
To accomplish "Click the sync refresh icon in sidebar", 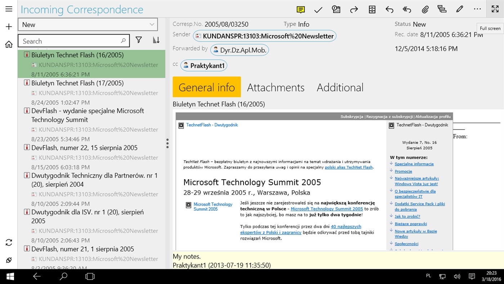I will click(x=9, y=243).
